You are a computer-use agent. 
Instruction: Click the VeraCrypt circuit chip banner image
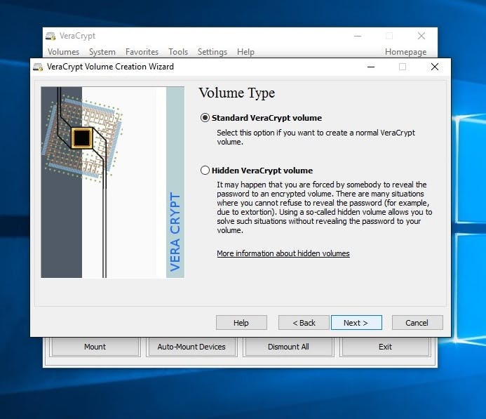(x=112, y=182)
